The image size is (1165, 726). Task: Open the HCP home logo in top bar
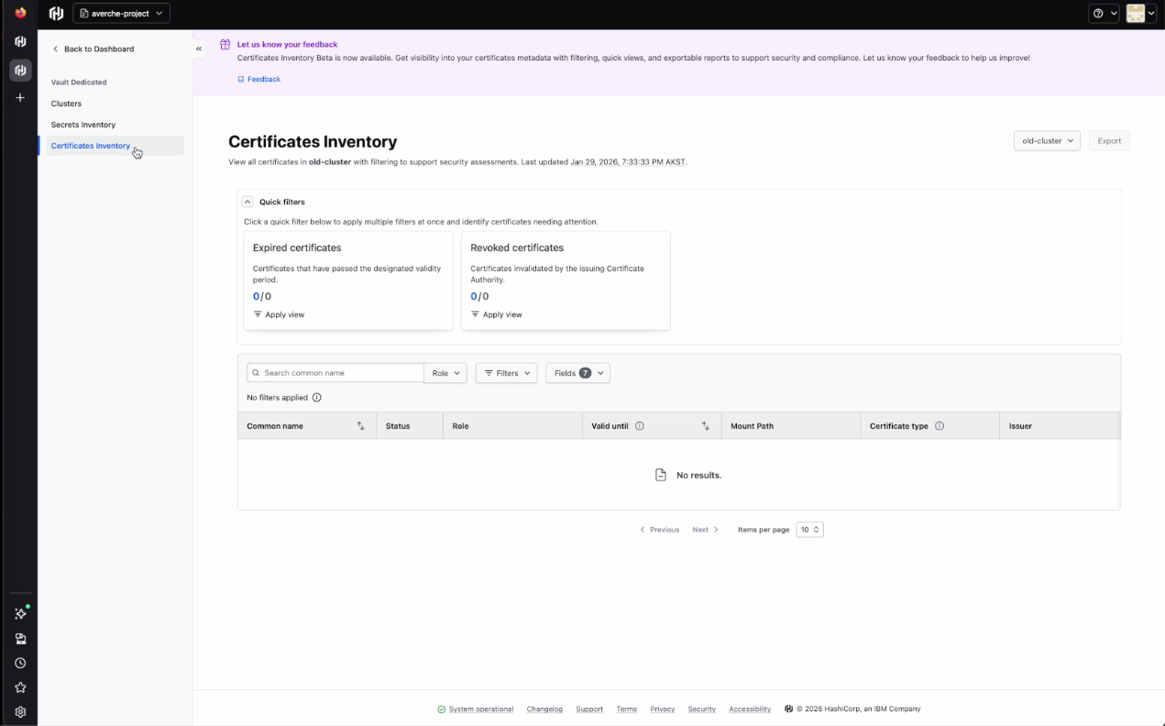click(55, 12)
